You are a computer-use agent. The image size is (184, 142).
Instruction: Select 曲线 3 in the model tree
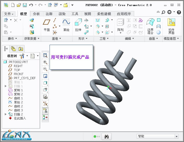click(x=18, y=110)
